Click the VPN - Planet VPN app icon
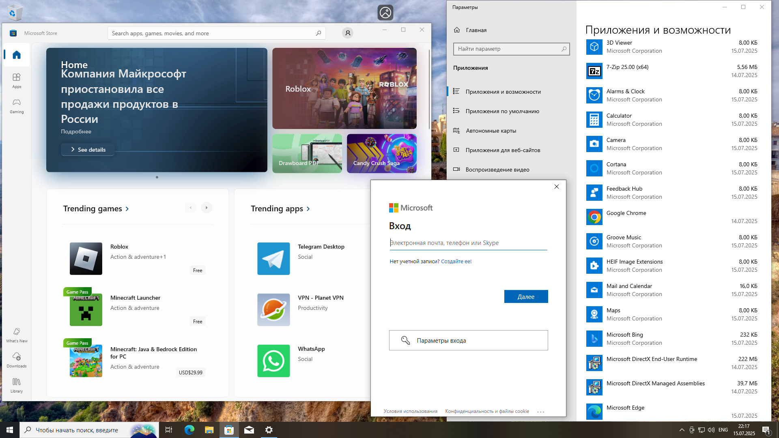The height and width of the screenshot is (438, 779). pos(273,310)
